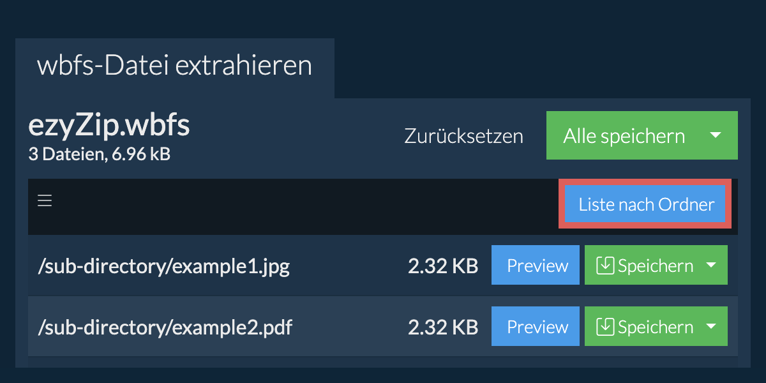This screenshot has width=766, height=383.
Task: Click the Zurücksetzen link
Action: [x=463, y=136]
